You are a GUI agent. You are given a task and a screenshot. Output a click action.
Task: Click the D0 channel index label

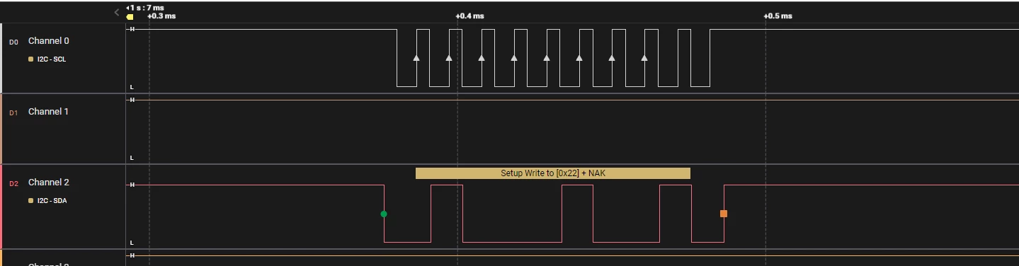[13, 42]
